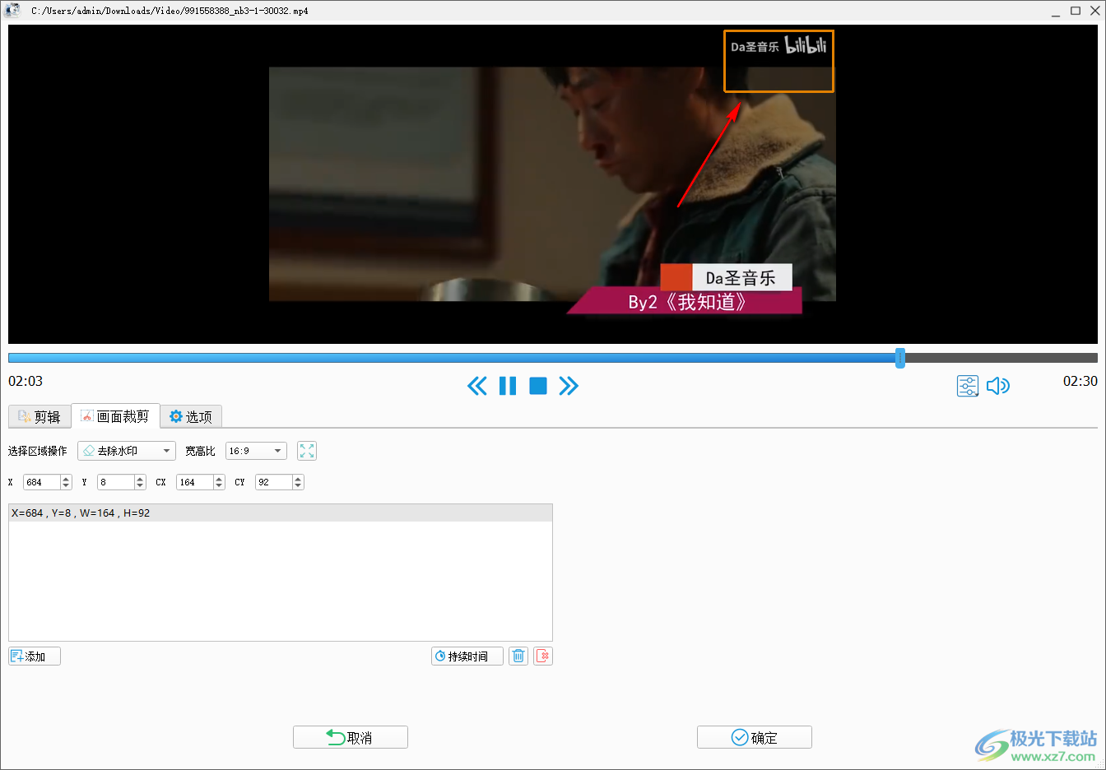Click the fit-to-full-frame expand icon
Screen dimensions: 1106x770
tap(307, 451)
